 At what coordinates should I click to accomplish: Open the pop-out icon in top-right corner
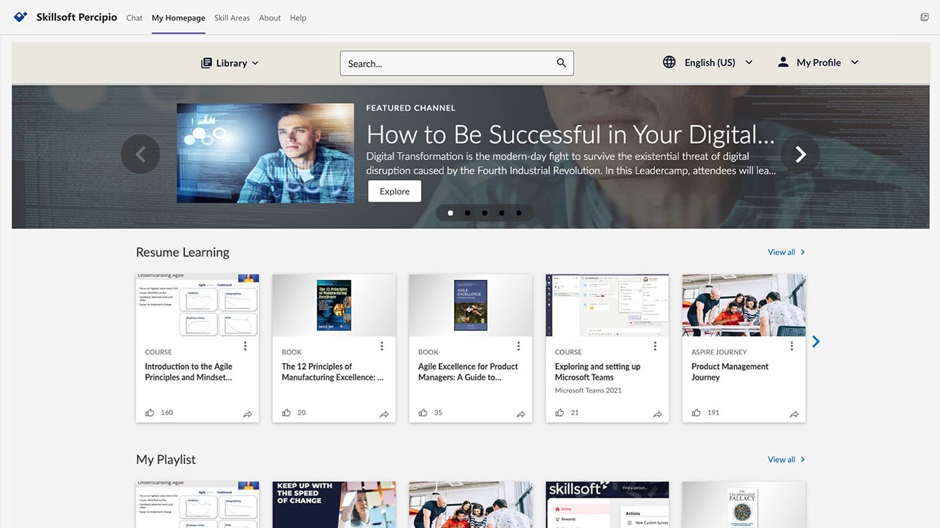point(924,17)
